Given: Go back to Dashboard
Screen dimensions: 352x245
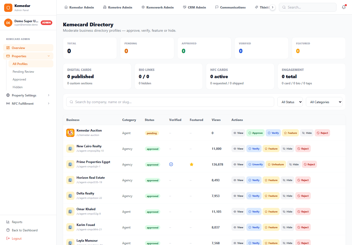Looking at the screenshot, I should [25, 230].
